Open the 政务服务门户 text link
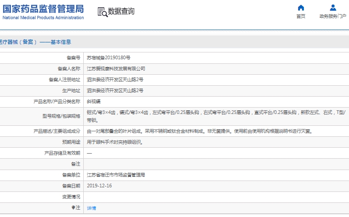 click(x=333, y=16)
